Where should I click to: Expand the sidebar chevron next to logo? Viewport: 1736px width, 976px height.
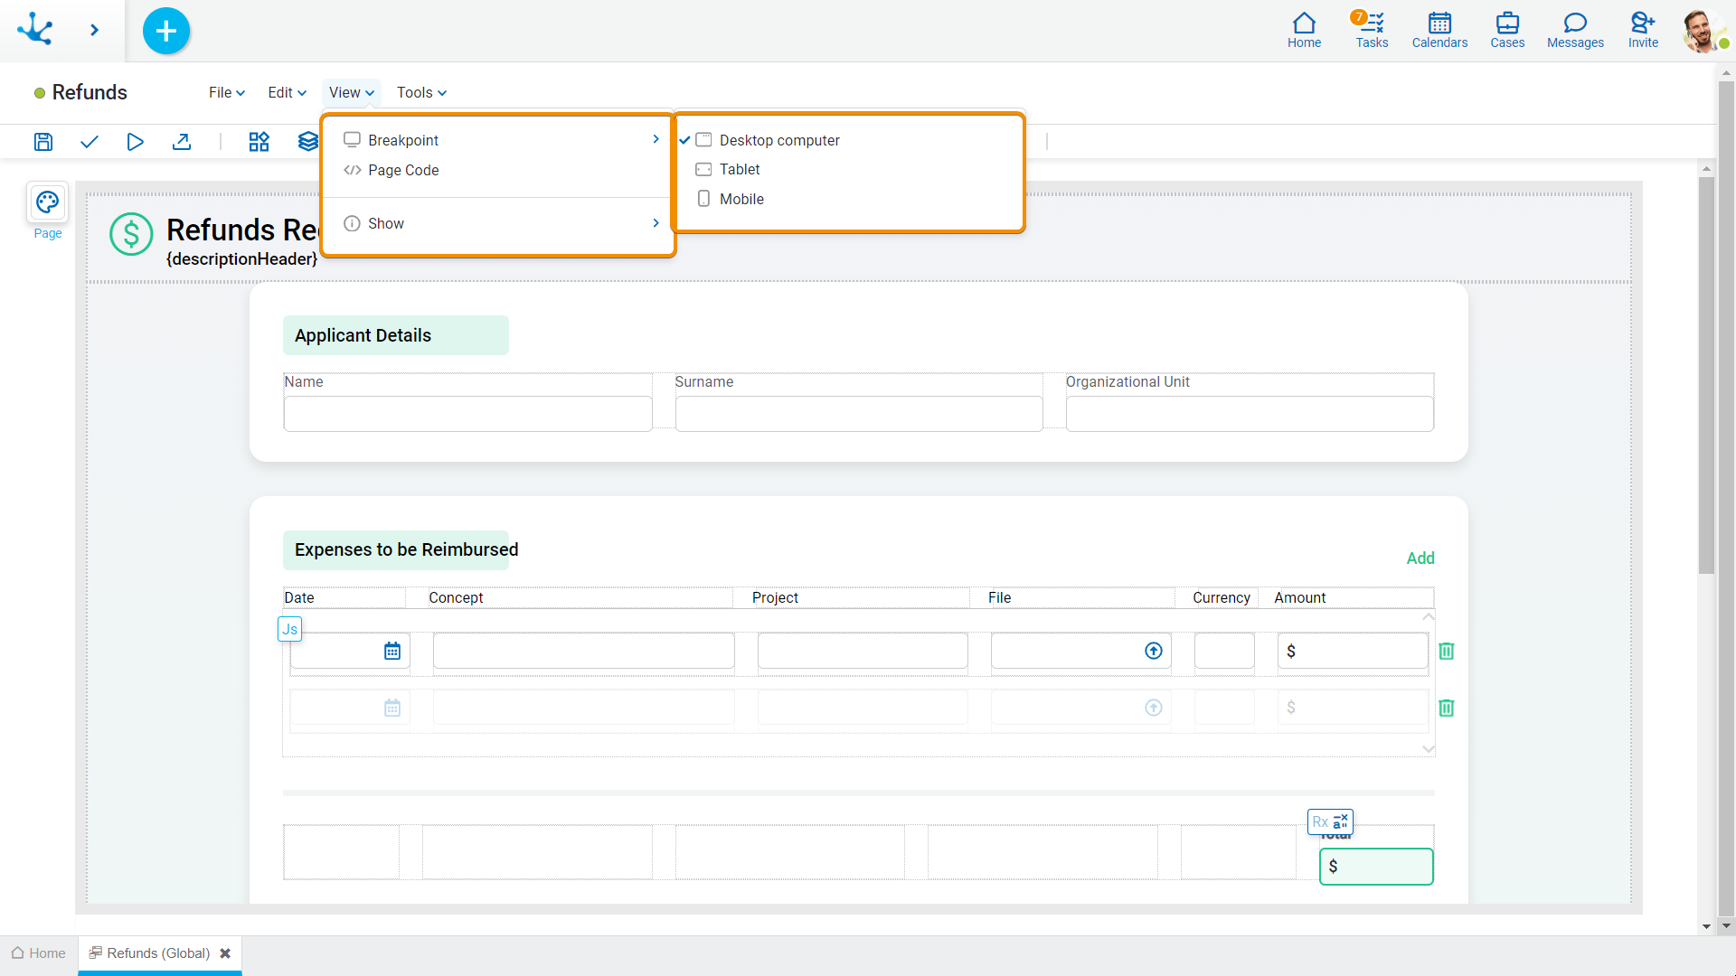(94, 30)
